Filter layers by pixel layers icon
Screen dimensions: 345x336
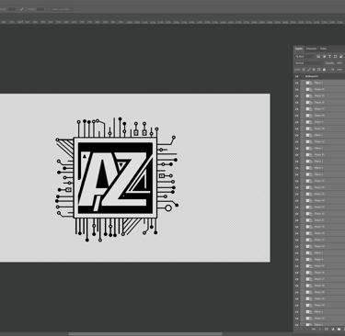click(318, 57)
